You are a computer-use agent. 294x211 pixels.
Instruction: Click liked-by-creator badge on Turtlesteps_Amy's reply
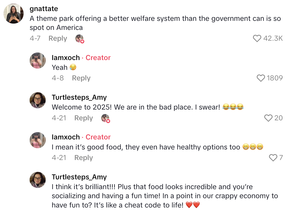coord(105,118)
